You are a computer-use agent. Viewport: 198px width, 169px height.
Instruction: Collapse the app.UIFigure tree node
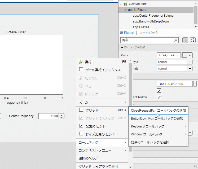pyautogui.click(x=126, y=10)
